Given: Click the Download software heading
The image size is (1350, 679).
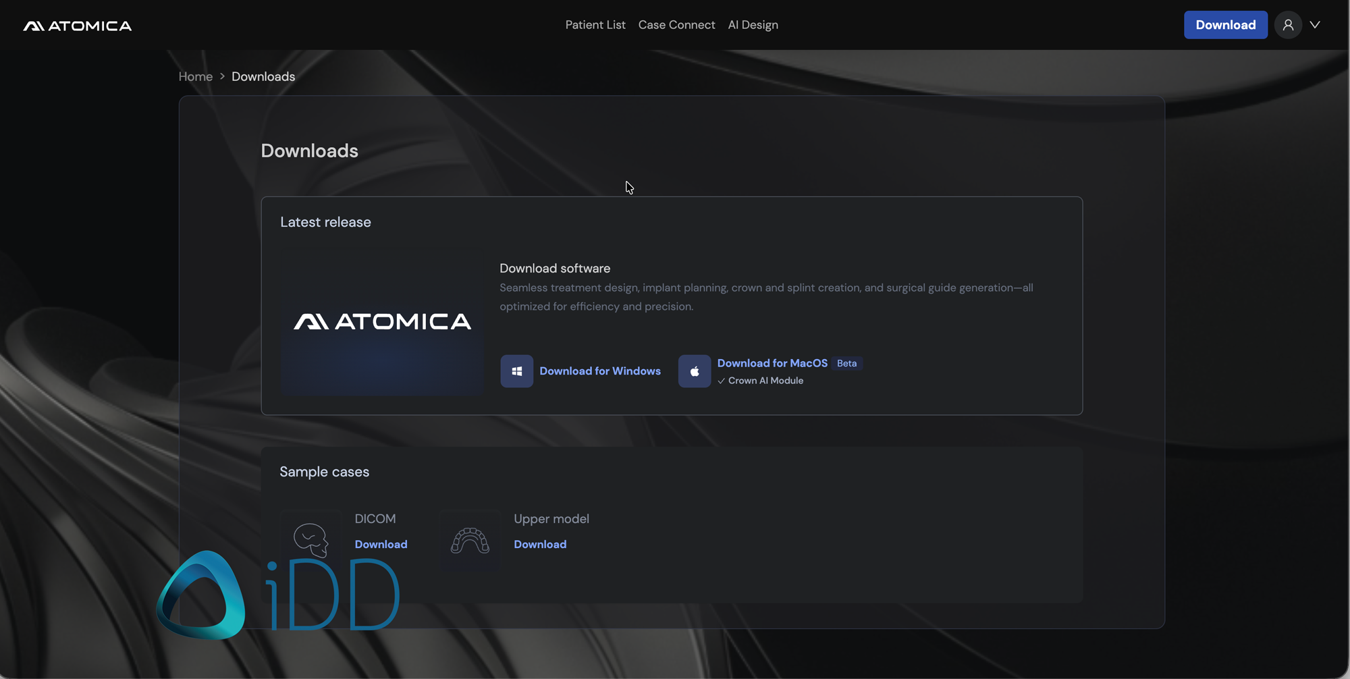Looking at the screenshot, I should click(555, 268).
